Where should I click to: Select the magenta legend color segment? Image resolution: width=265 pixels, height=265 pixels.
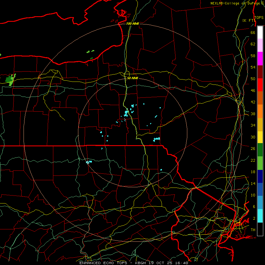260,59
